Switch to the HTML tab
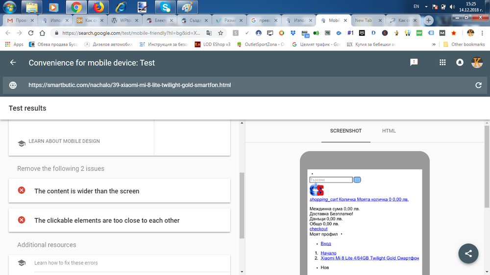 point(389,131)
